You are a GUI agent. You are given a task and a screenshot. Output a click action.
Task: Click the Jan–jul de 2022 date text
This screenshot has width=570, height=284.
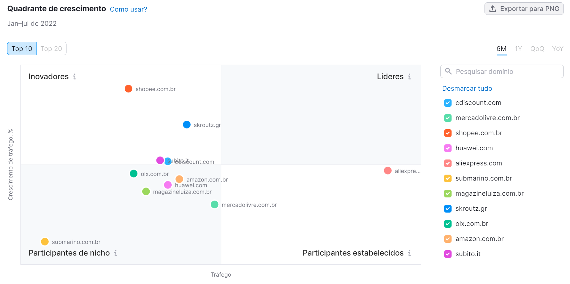pyautogui.click(x=32, y=23)
